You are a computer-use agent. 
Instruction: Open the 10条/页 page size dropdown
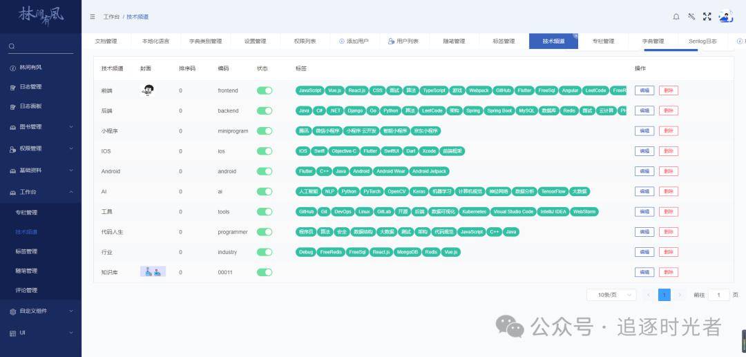click(611, 295)
